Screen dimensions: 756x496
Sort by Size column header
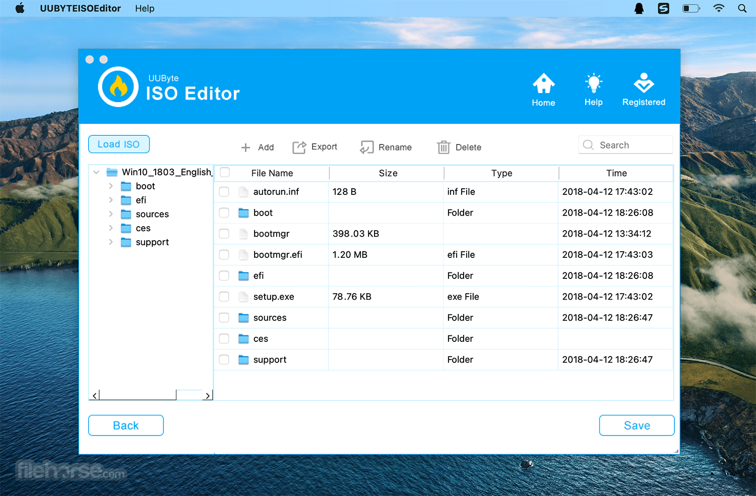(x=388, y=173)
